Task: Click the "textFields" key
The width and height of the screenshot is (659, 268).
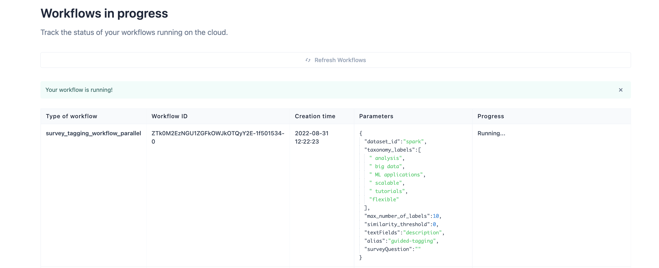Action: (382, 233)
